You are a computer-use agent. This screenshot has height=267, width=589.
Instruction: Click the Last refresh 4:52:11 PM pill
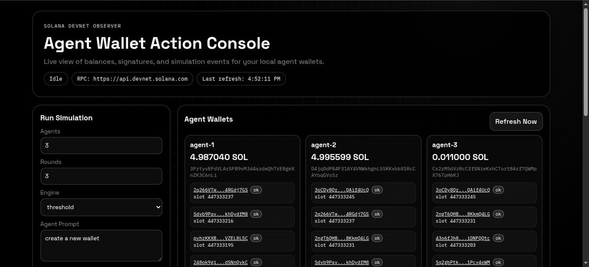coord(241,79)
